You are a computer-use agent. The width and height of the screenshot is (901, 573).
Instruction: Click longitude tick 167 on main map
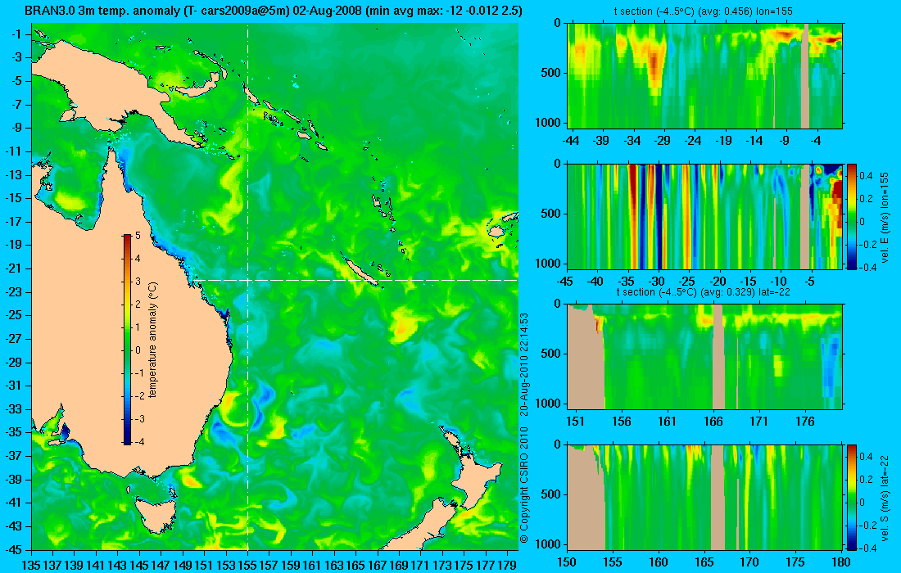click(x=378, y=566)
